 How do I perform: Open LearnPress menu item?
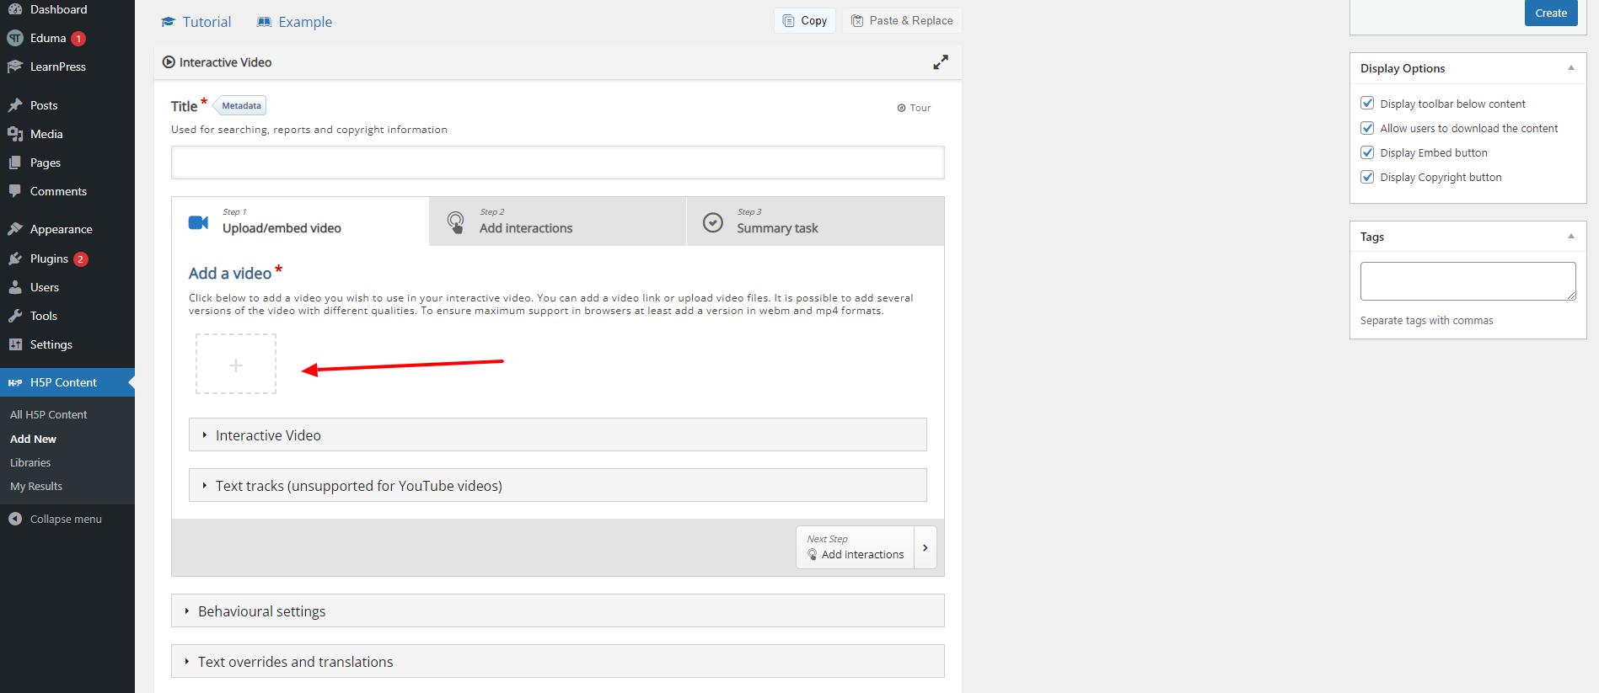point(67,67)
